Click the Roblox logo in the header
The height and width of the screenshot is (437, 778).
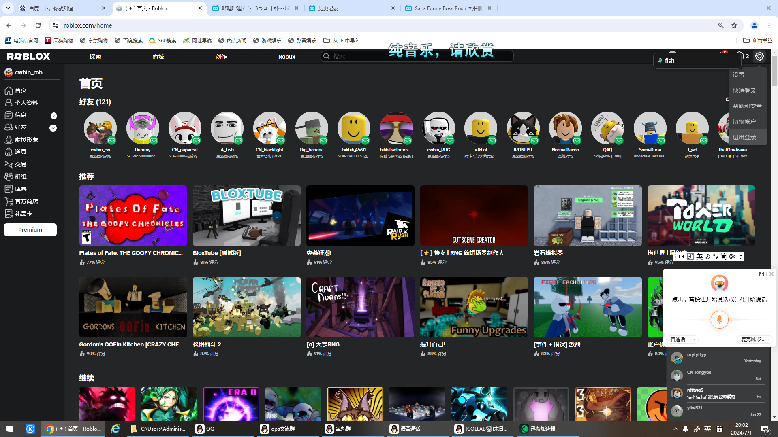pos(28,56)
